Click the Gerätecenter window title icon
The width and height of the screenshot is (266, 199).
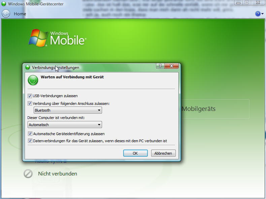tap(4, 4)
